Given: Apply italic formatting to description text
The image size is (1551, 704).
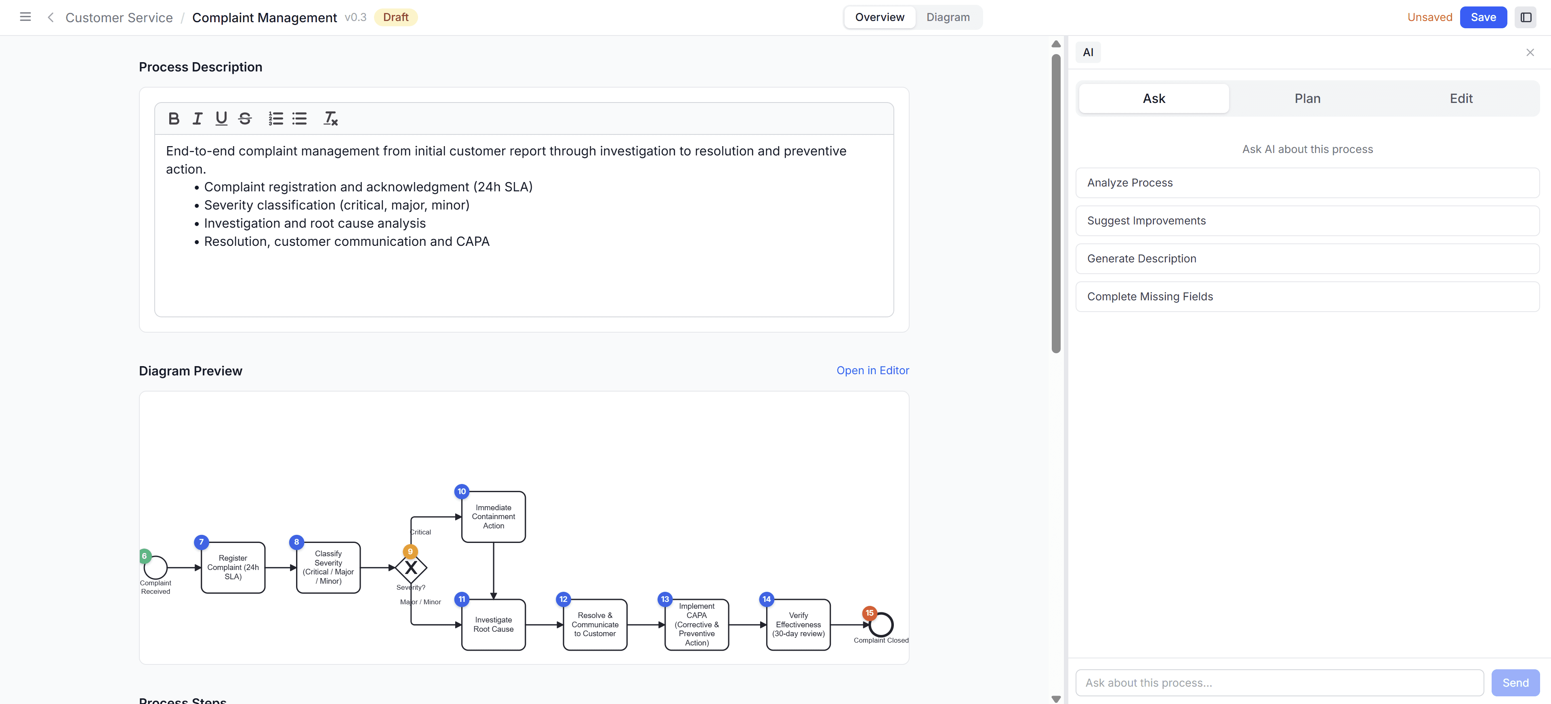Looking at the screenshot, I should tap(197, 118).
